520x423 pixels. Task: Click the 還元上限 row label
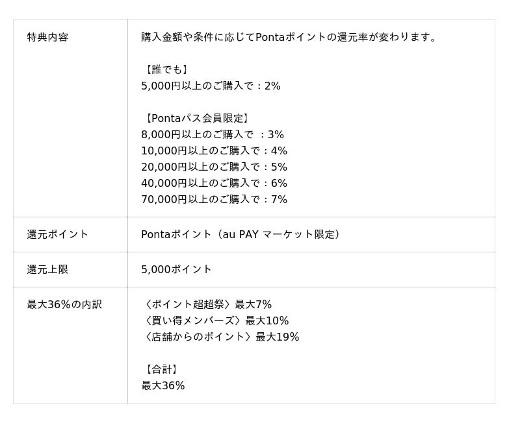pyautogui.click(x=47, y=269)
